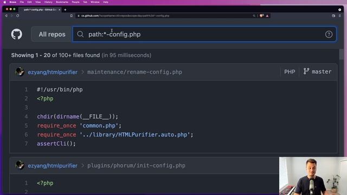
Task: Click line number 7 in first snippet
Action: (x=26, y=144)
